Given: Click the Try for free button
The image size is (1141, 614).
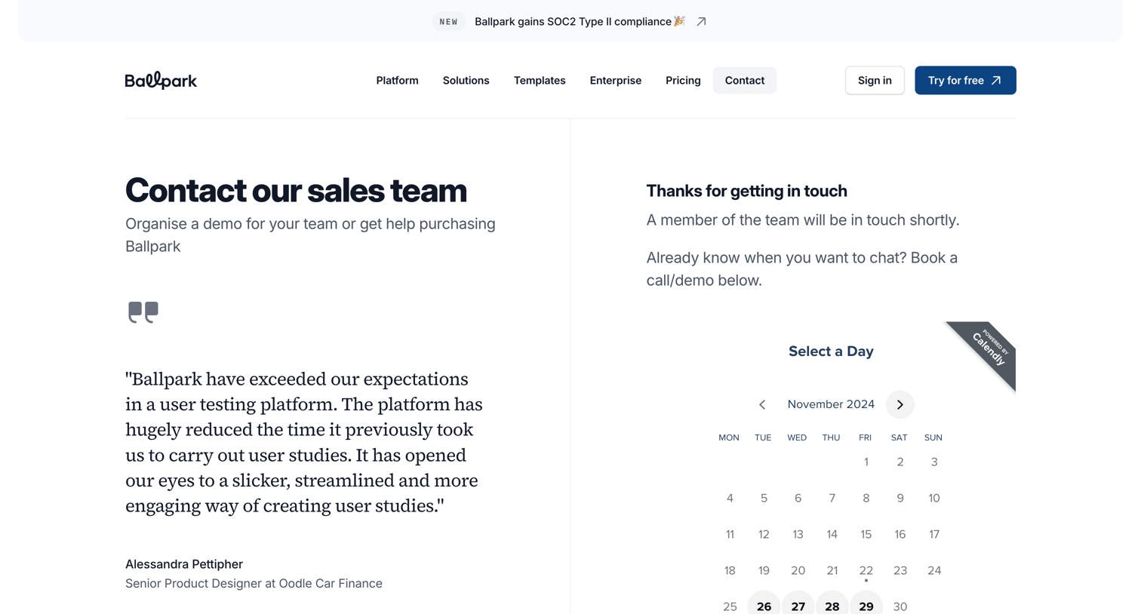Looking at the screenshot, I should [965, 80].
